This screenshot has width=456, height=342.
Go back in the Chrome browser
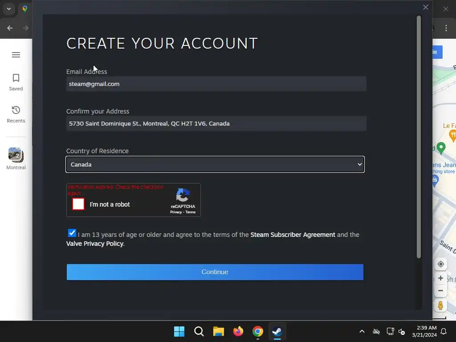pos(10,28)
